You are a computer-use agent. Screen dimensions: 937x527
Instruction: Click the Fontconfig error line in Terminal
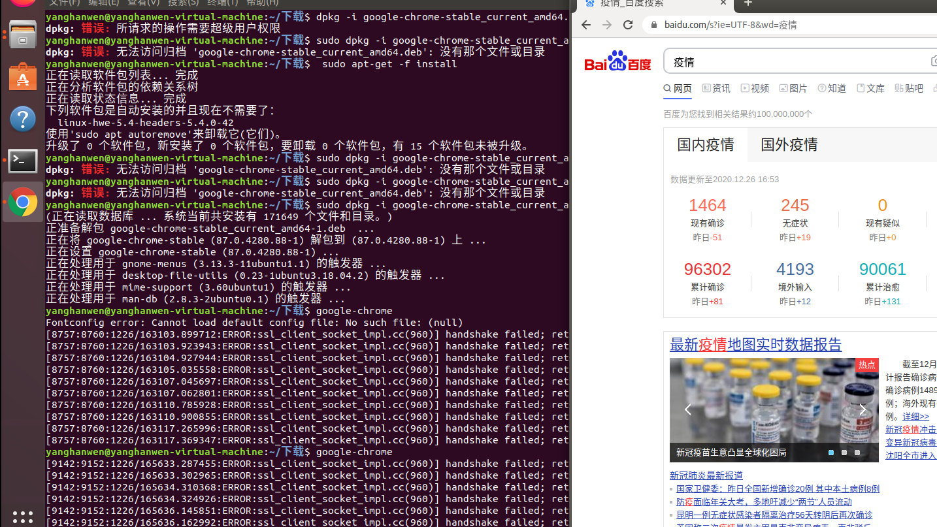(x=254, y=323)
